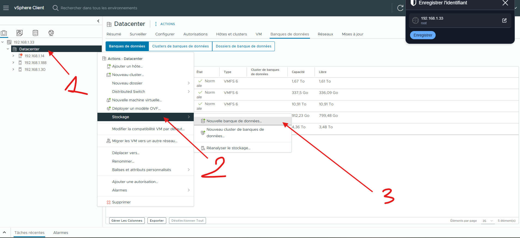Show Dossiers de banque de données view
520x238 pixels.
(244, 46)
